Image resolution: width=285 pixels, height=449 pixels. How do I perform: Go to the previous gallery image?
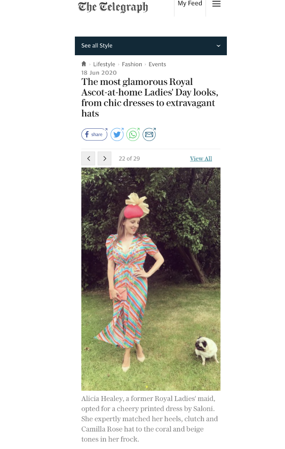point(88,158)
